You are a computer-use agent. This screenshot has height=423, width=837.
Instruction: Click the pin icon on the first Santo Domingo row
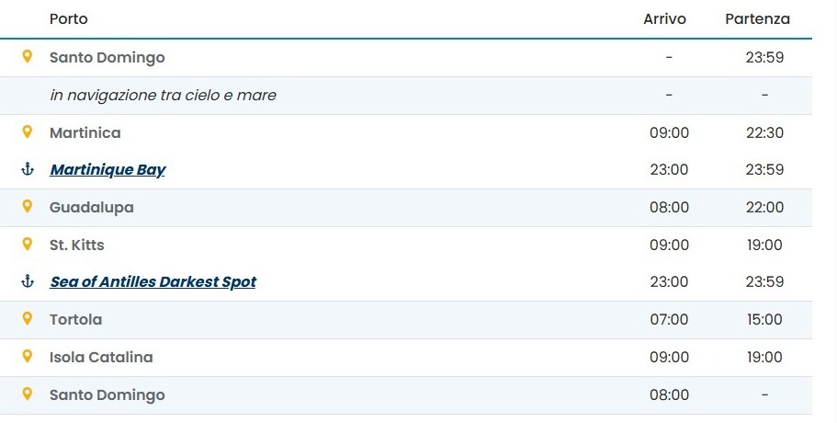(x=27, y=56)
